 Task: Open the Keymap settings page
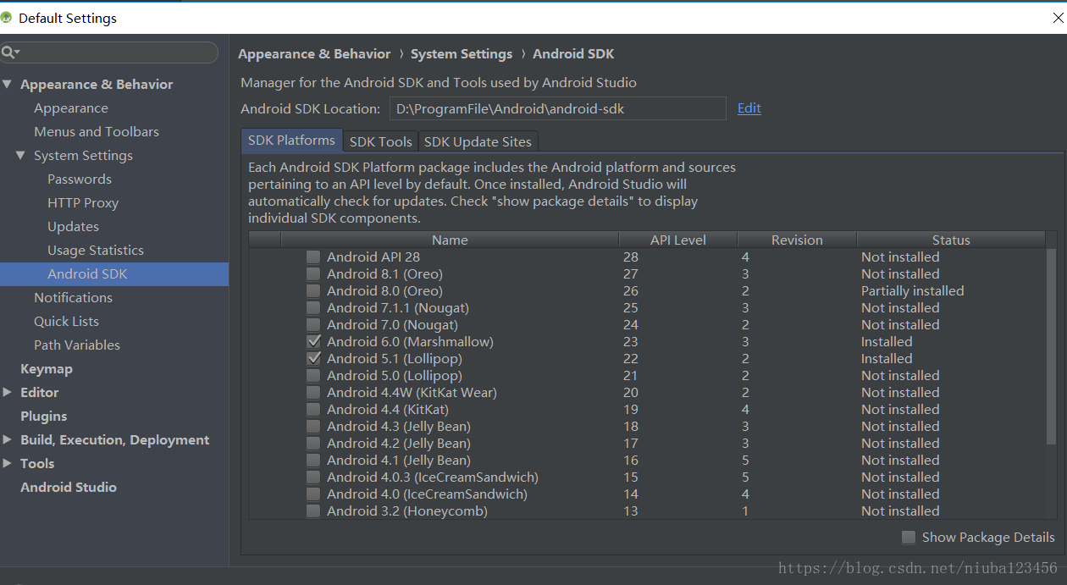[47, 368]
